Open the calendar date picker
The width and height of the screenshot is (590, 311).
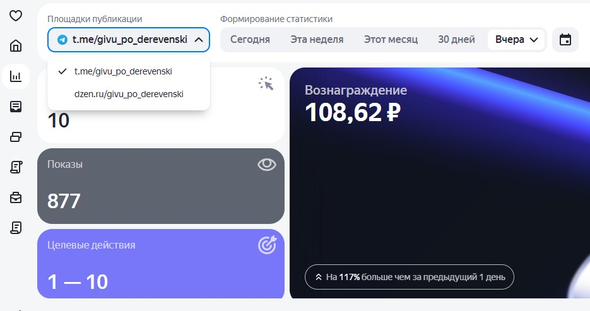(x=565, y=40)
